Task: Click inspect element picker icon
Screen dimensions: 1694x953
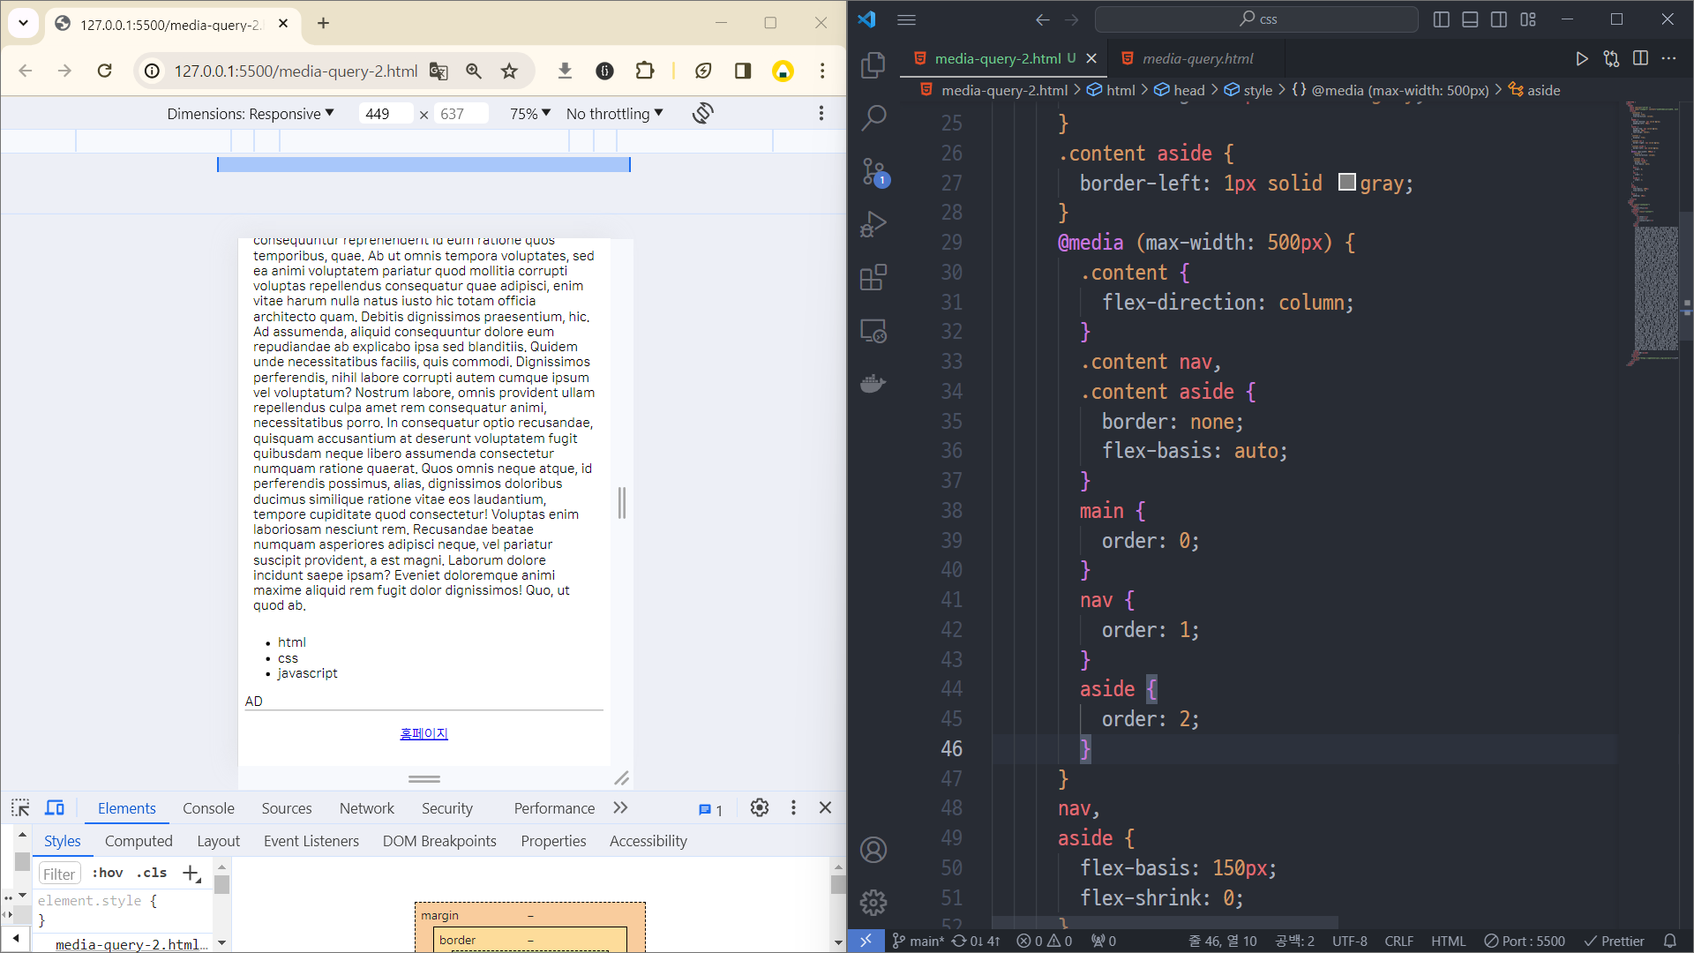Action: (x=20, y=808)
